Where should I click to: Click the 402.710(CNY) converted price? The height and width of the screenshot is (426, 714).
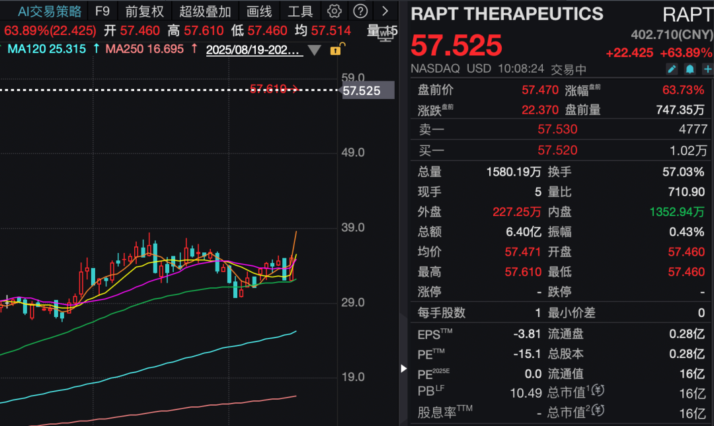(x=672, y=34)
